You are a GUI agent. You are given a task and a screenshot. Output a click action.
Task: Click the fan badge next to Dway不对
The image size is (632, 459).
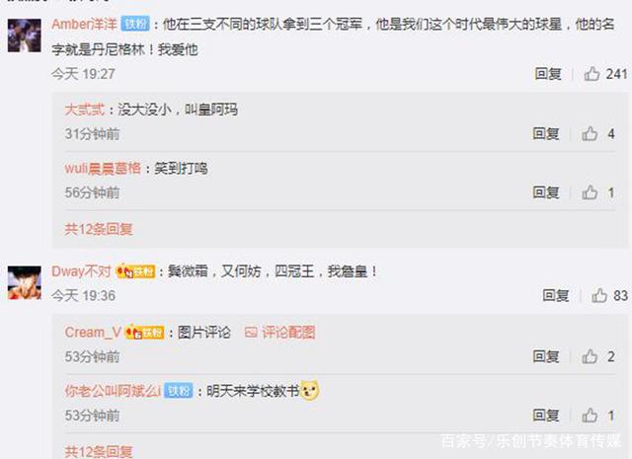135,271
